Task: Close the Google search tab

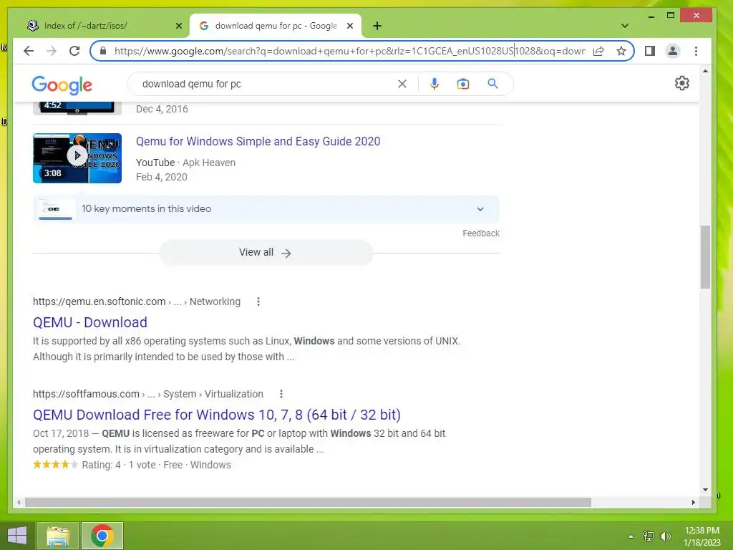Action: tap(349, 26)
